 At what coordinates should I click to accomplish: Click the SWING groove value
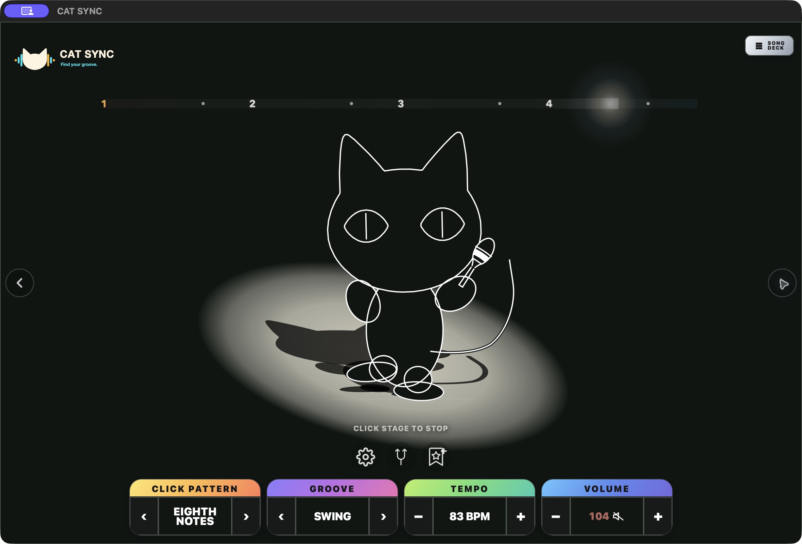tap(332, 516)
